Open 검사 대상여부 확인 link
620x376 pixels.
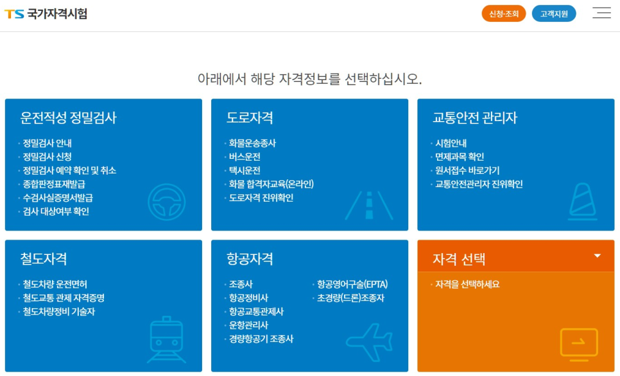[56, 211]
